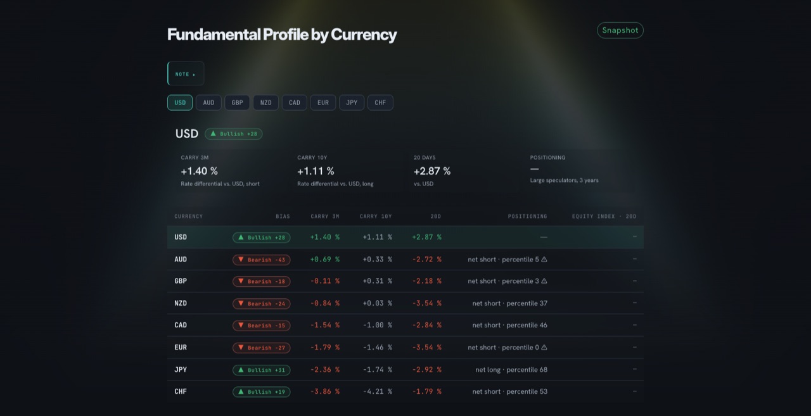811x416 pixels.
Task: Click GBP carry 3M value -0.11 %
Action: coord(324,281)
